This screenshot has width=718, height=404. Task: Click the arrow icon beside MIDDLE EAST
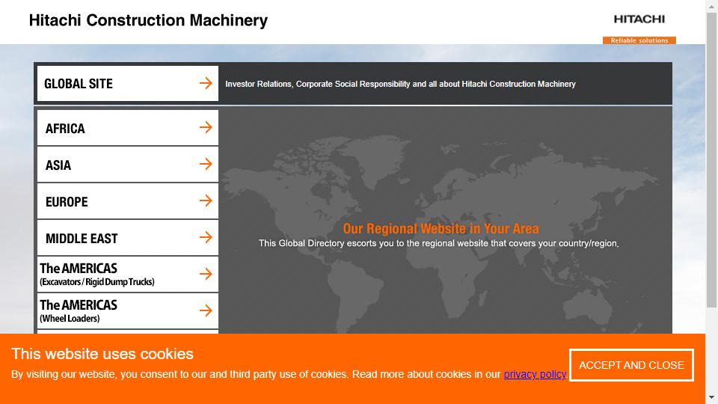[206, 237]
